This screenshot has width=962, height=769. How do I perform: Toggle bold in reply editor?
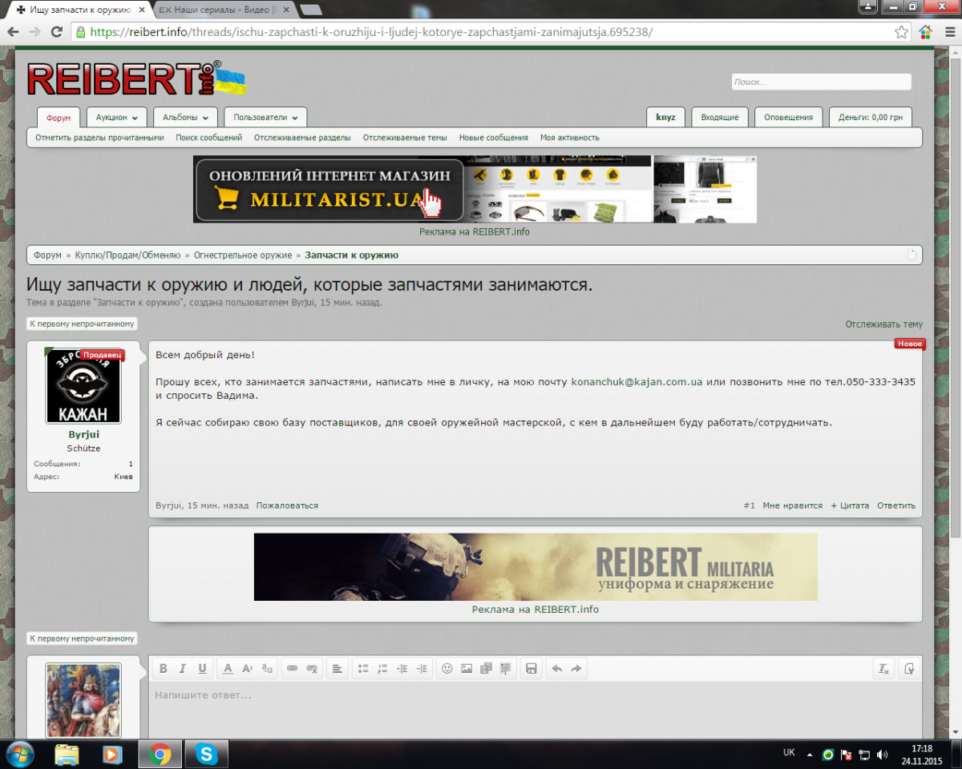[164, 668]
